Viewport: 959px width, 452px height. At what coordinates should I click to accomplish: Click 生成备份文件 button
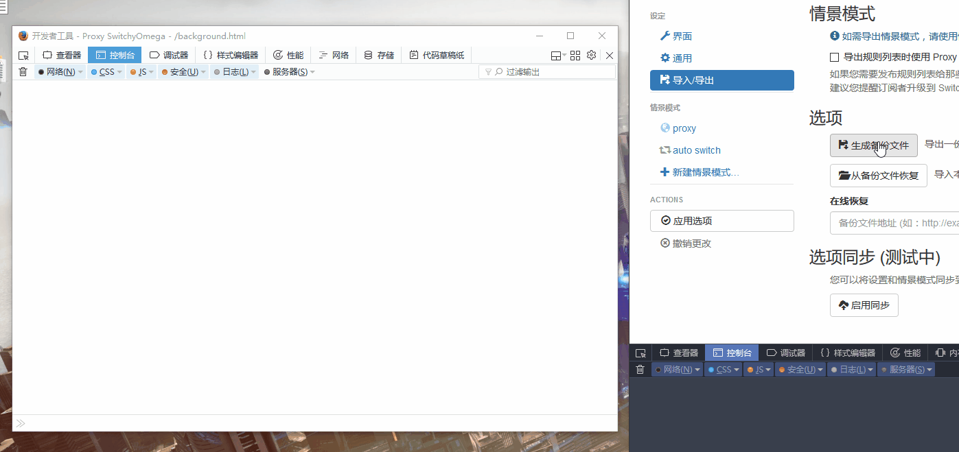pyautogui.click(x=874, y=145)
